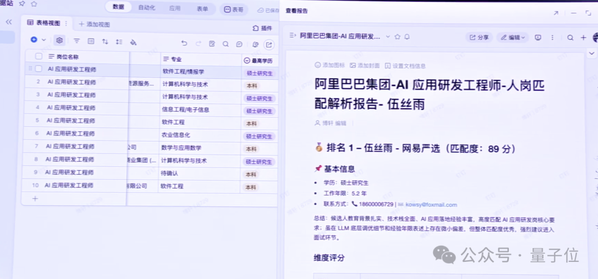Open the comments bubble icon in table toolbar
Screen dimensions: 598x279
pos(239,44)
